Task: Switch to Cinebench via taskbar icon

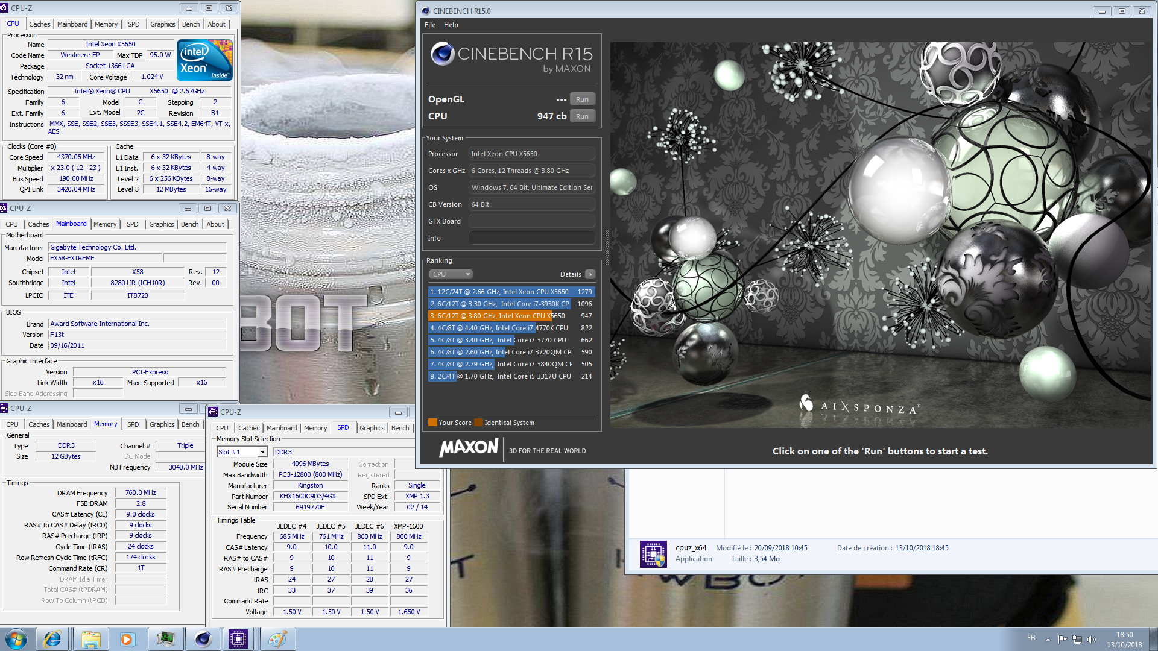Action: click(x=203, y=639)
